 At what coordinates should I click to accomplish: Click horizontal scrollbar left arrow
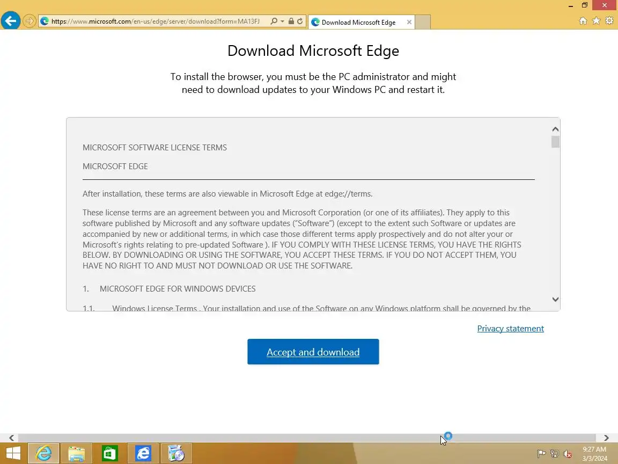tap(11, 438)
